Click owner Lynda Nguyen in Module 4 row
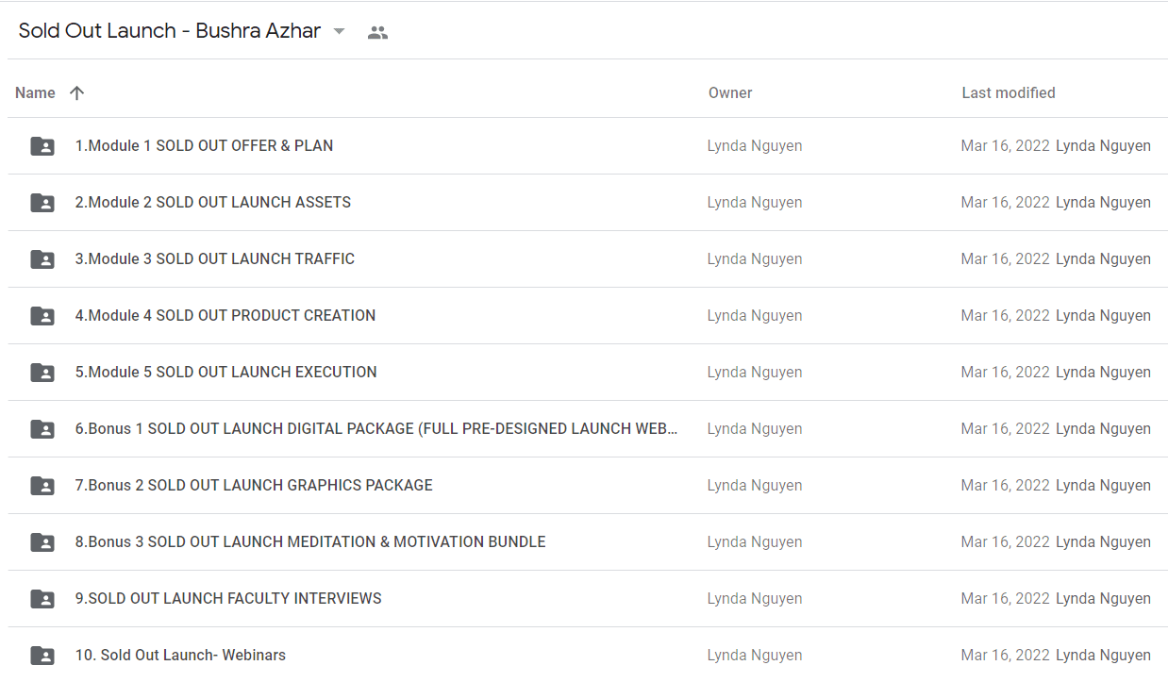Viewport: 1168px width, 682px height. coord(755,315)
